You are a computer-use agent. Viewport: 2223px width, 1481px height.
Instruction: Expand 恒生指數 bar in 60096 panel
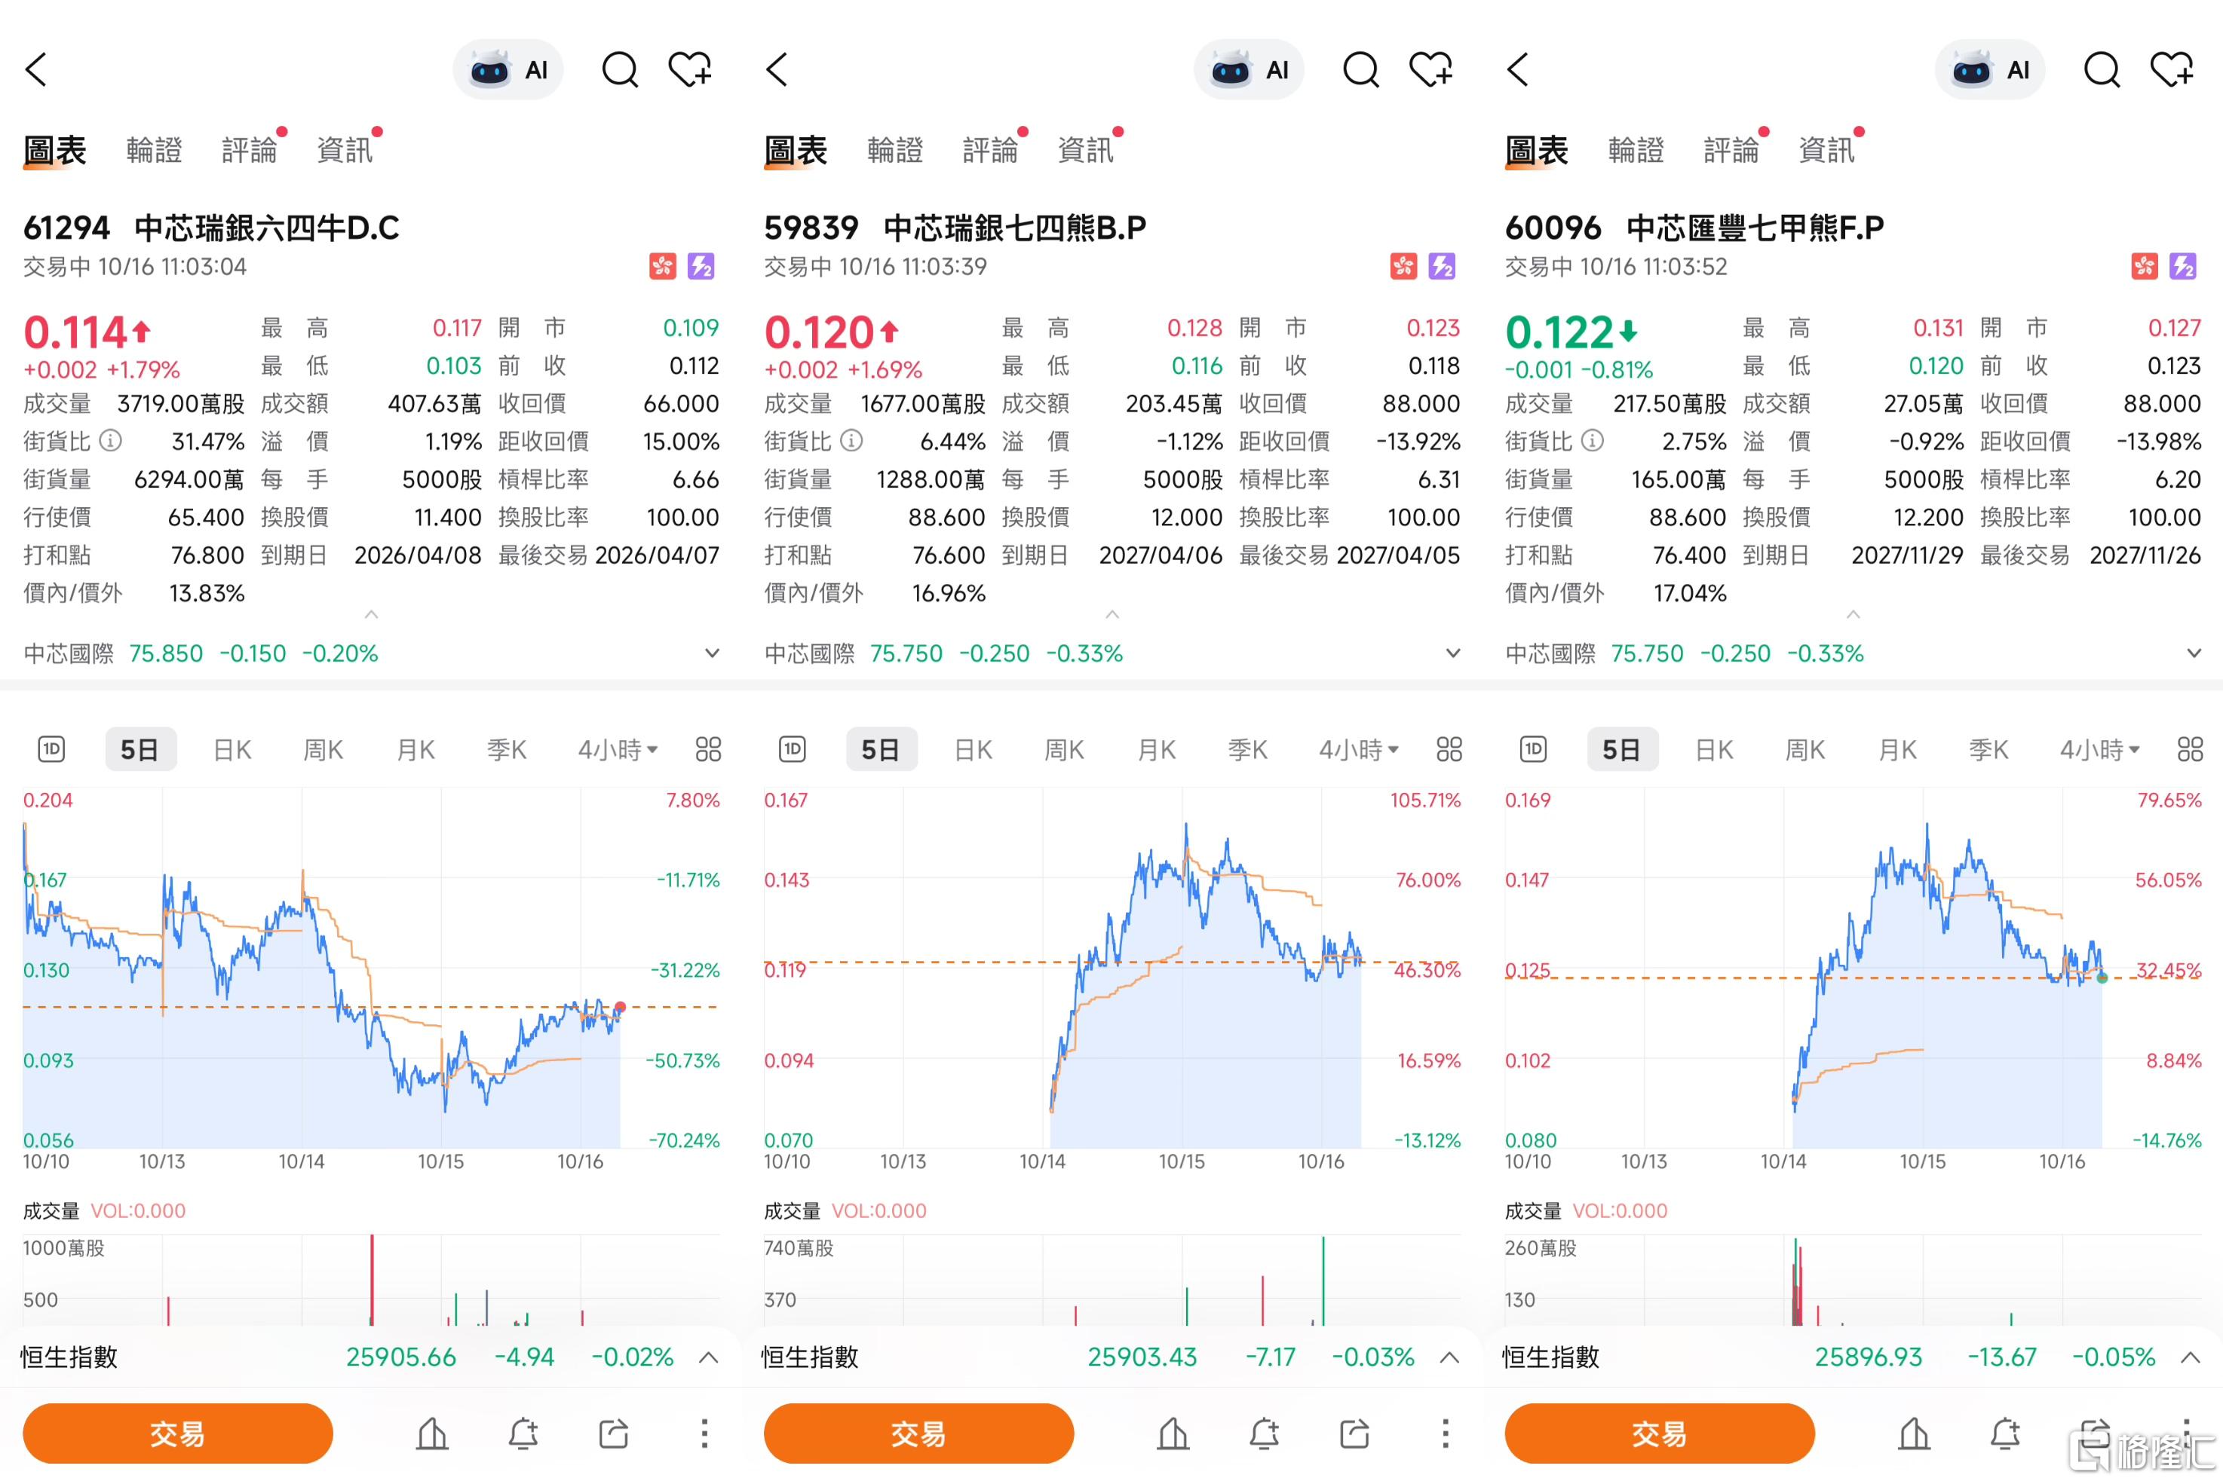tap(2190, 1357)
